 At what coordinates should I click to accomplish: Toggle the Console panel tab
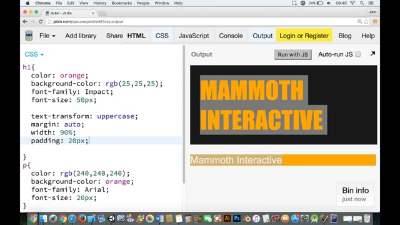point(231,36)
